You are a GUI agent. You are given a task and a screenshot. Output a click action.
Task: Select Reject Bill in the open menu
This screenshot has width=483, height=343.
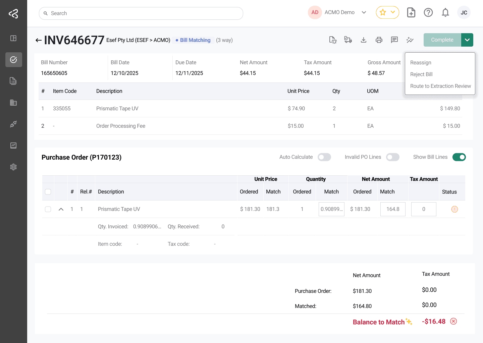pos(421,74)
